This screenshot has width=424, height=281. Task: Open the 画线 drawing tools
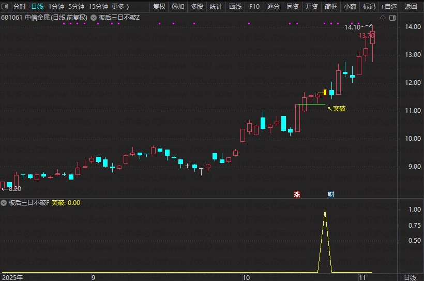[235, 7]
